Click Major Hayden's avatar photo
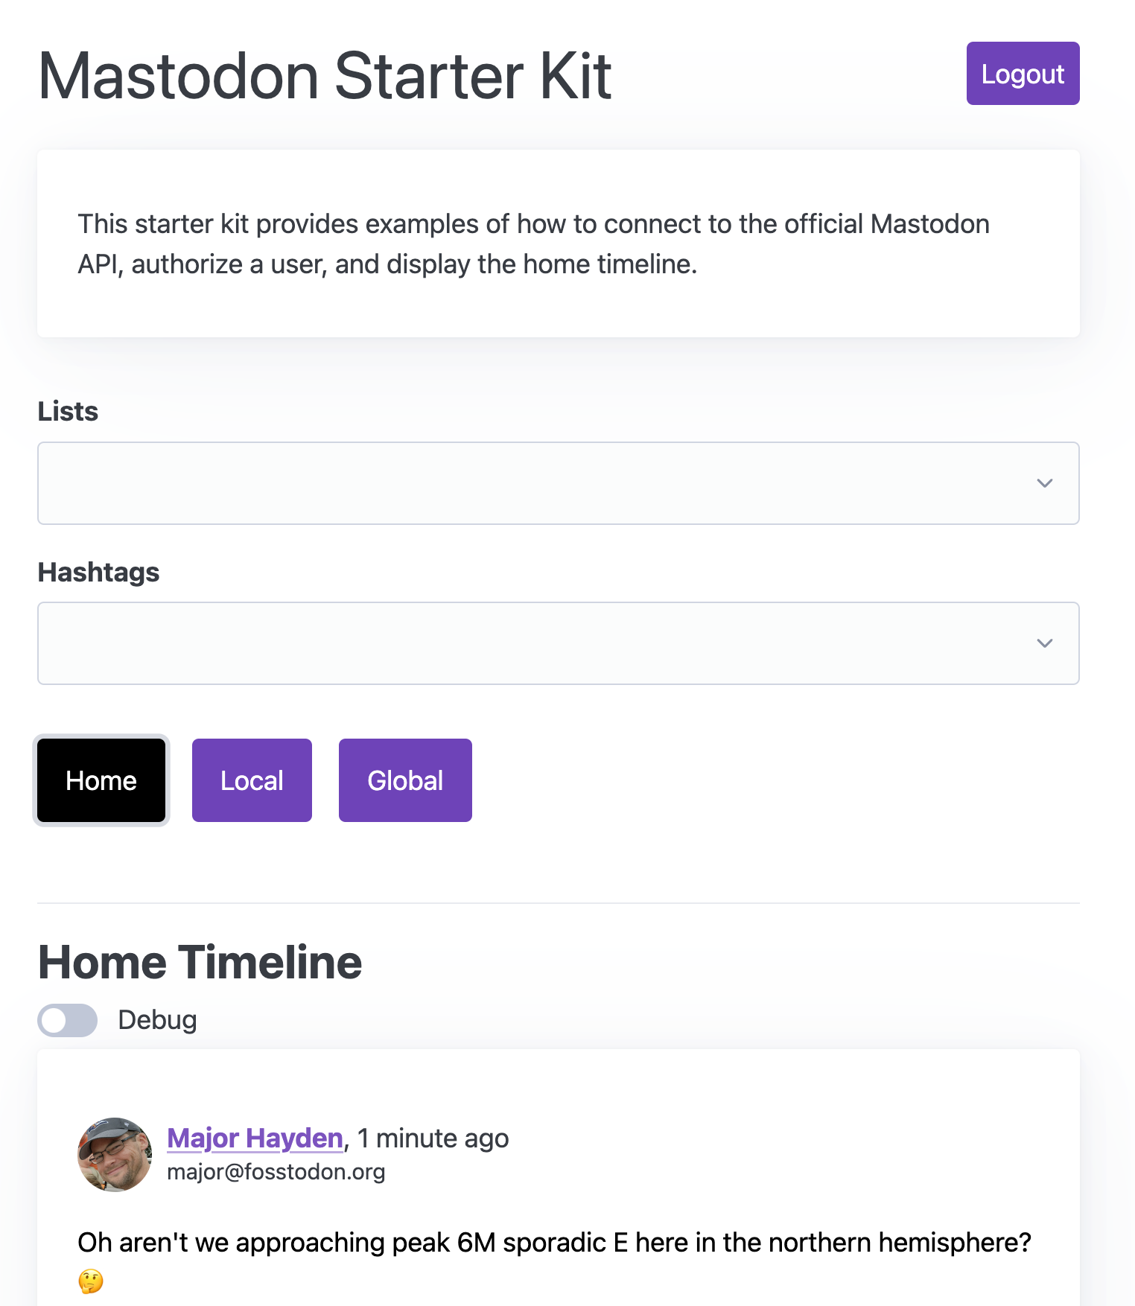This screenshot has width=1135, height=1306. pyautogui.click(x=115, y=1154)
